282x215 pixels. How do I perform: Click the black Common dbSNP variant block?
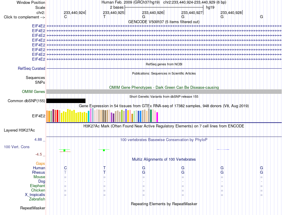(x=66, y=101)
